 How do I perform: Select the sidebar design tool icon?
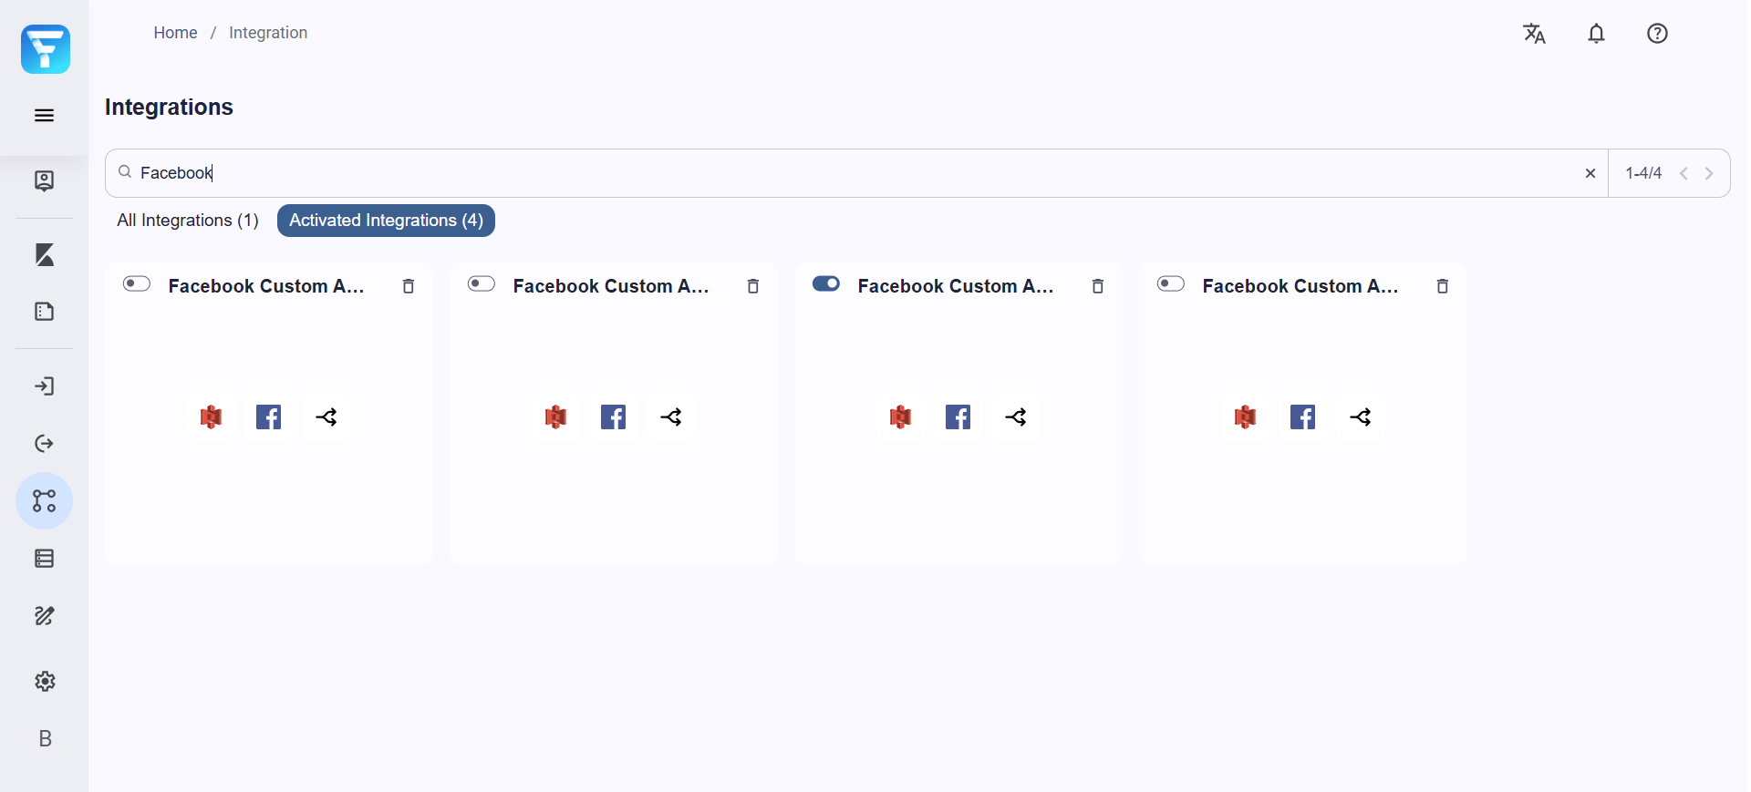[x=44, y=255]
